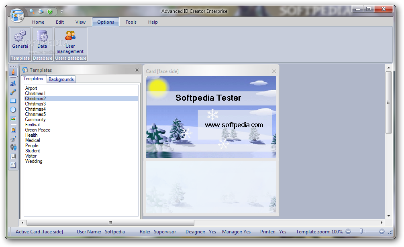Select the Festival template
Screen dimensions: 404x247
pos(81,125)
